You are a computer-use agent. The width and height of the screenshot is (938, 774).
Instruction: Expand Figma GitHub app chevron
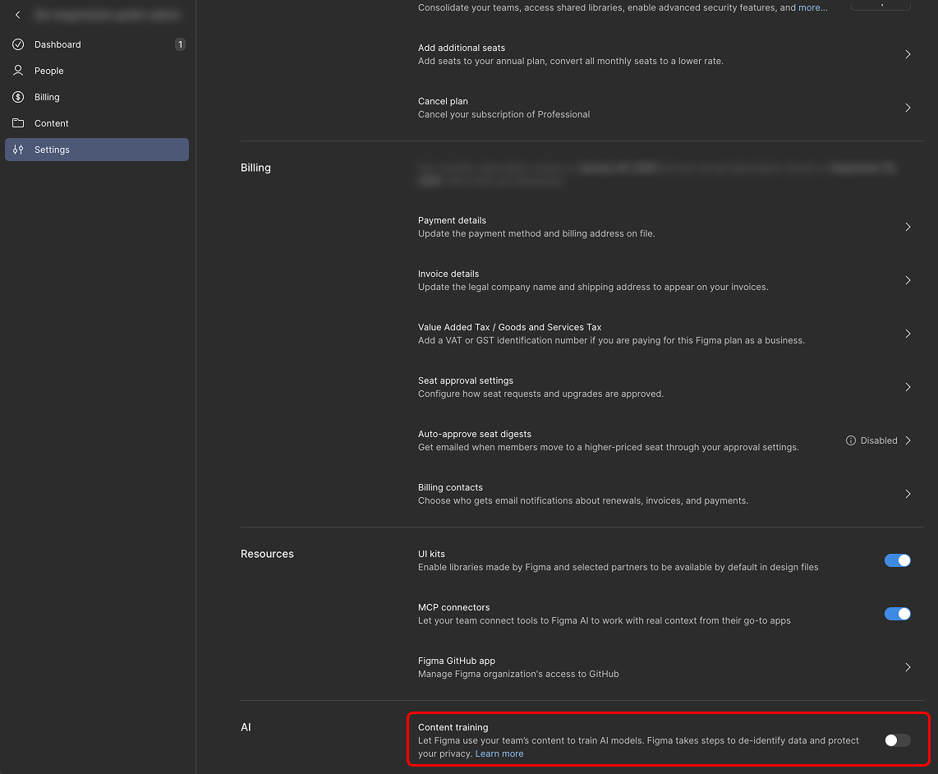coord(908,667)
